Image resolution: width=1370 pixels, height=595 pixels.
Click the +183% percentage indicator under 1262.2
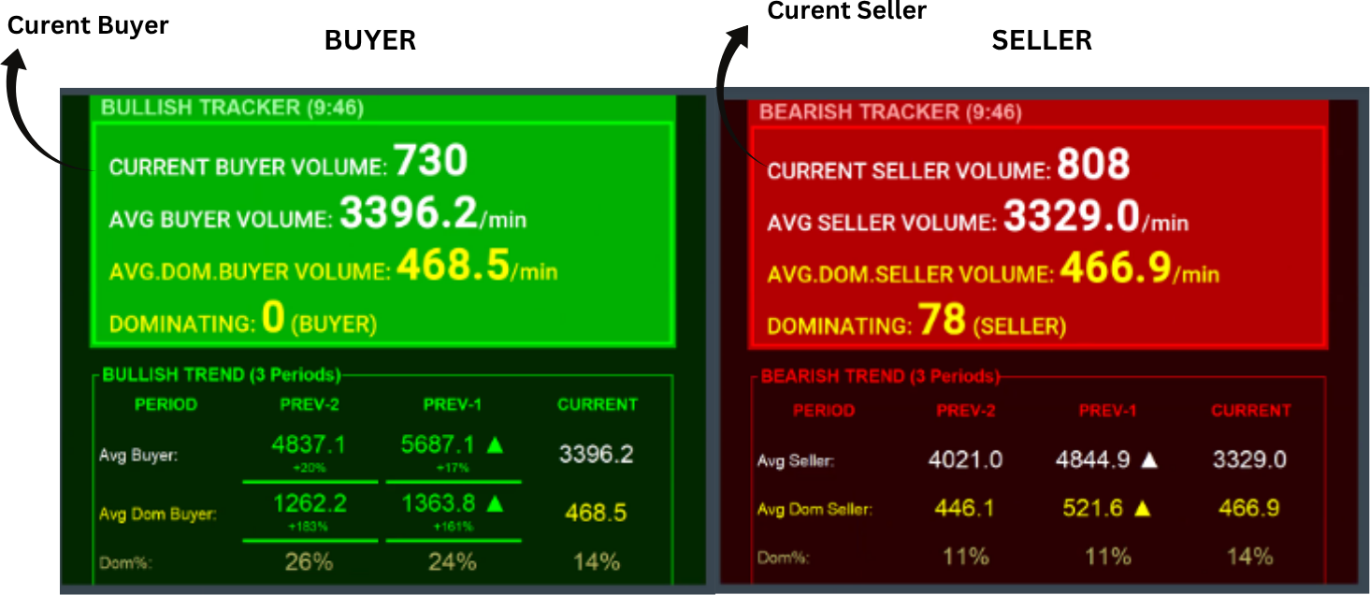[x=310, y=525]
